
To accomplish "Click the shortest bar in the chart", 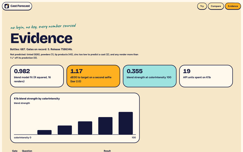I will pyautogui.click(x=45, y=132).
